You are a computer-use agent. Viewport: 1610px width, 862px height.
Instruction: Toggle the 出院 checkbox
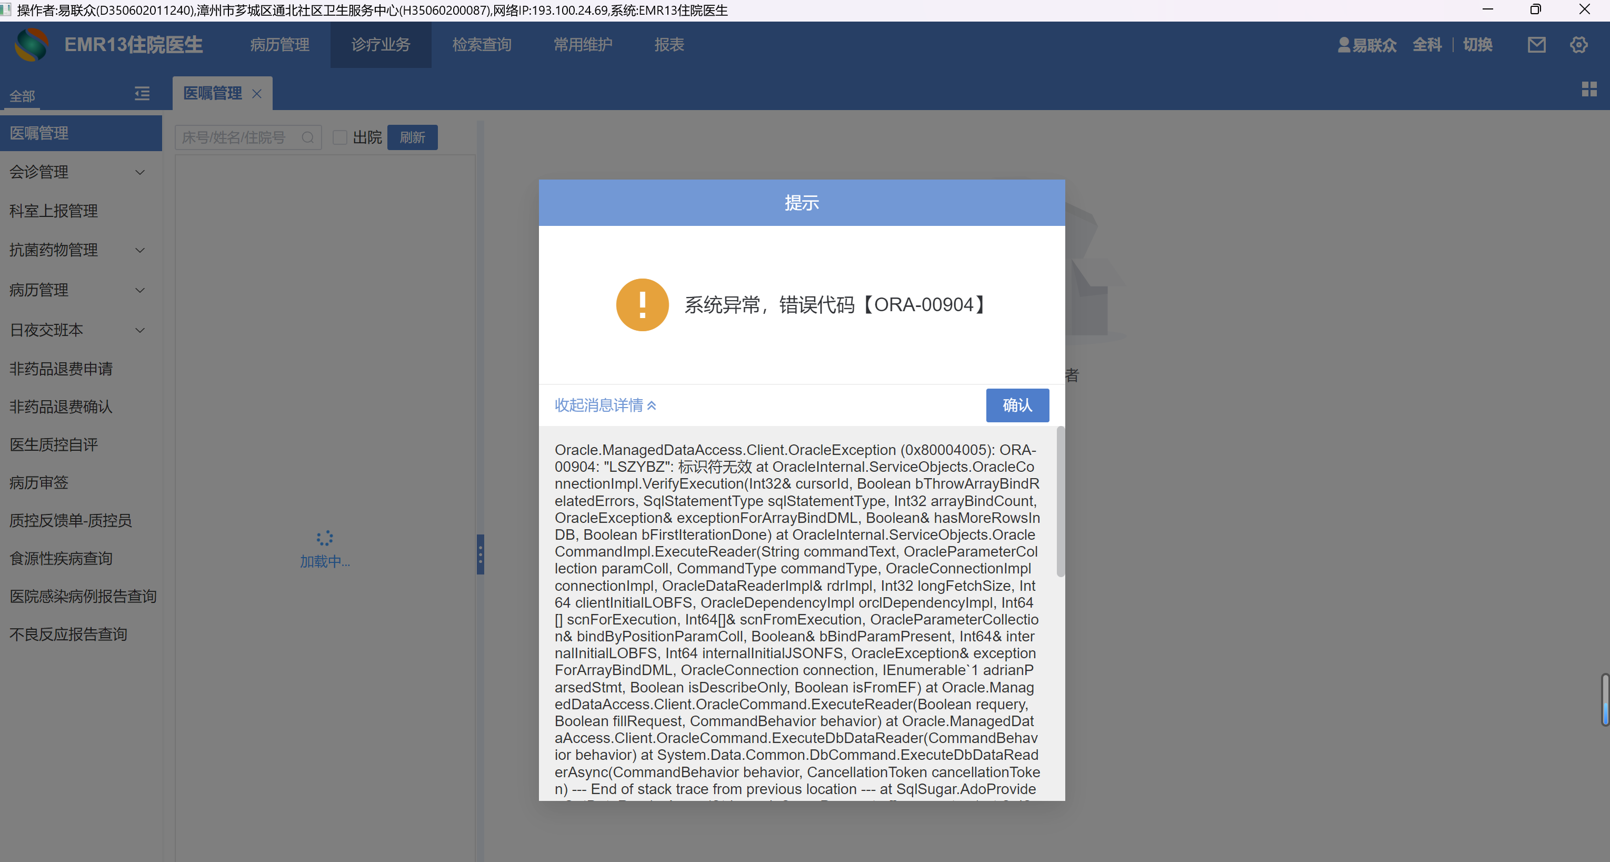click(340, 137)
